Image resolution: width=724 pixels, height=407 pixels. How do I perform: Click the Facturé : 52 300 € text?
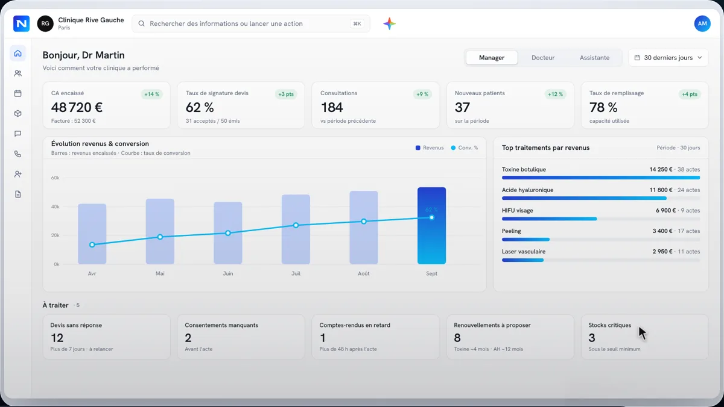74,121
